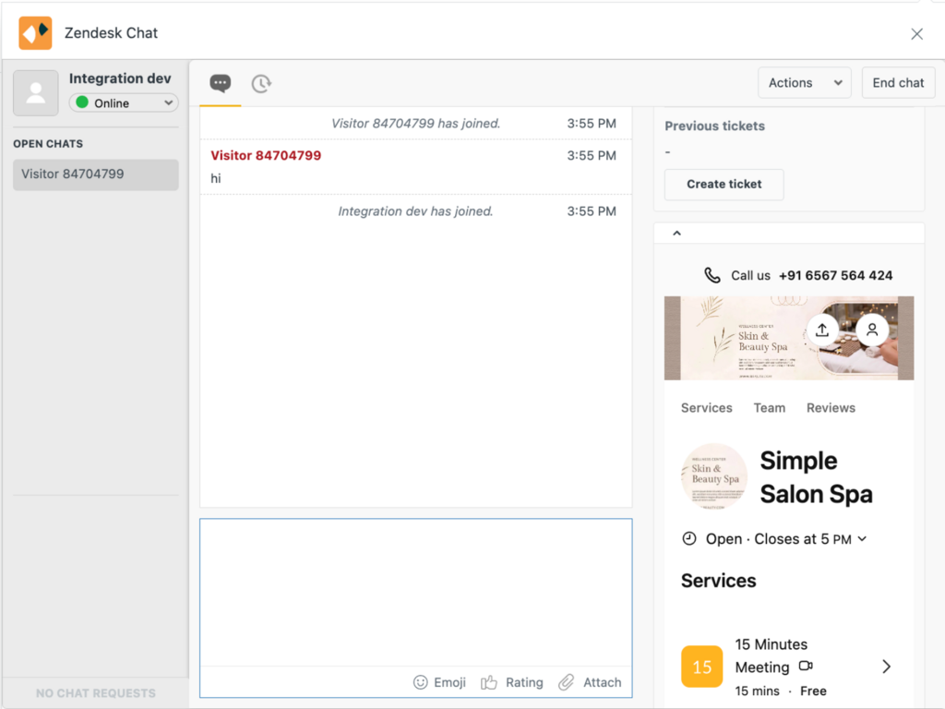
Task: Click the agent profile avatar icon
Action: point(36,92)
